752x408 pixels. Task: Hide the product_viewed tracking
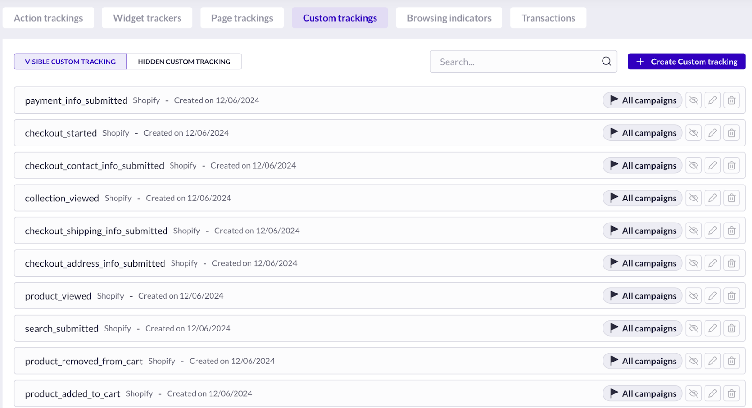pyautogui.click(x=694, y=296)
